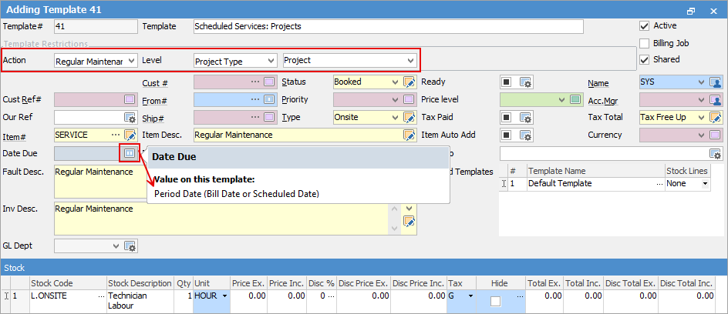Open the Cust # ellipsis lookup

[255, 82]
